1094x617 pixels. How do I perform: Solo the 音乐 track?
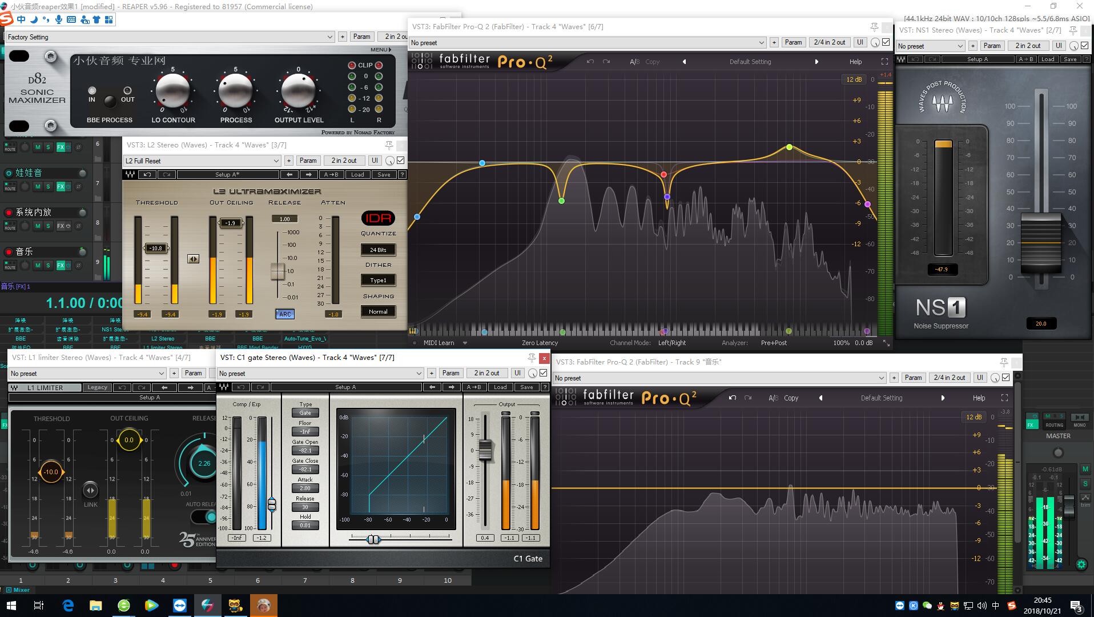click(48, 266)
